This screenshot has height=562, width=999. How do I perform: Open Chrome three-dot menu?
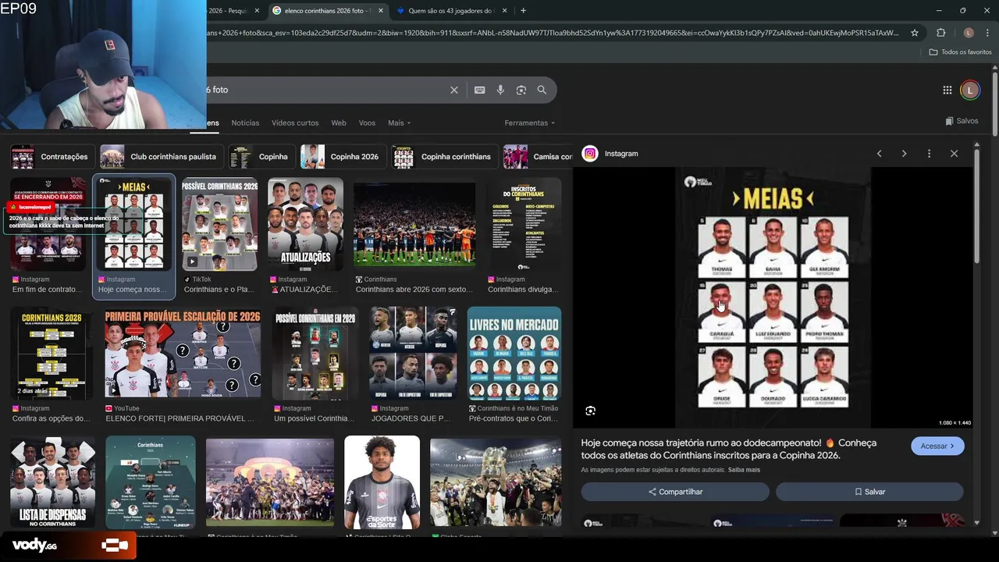[987, 33]
